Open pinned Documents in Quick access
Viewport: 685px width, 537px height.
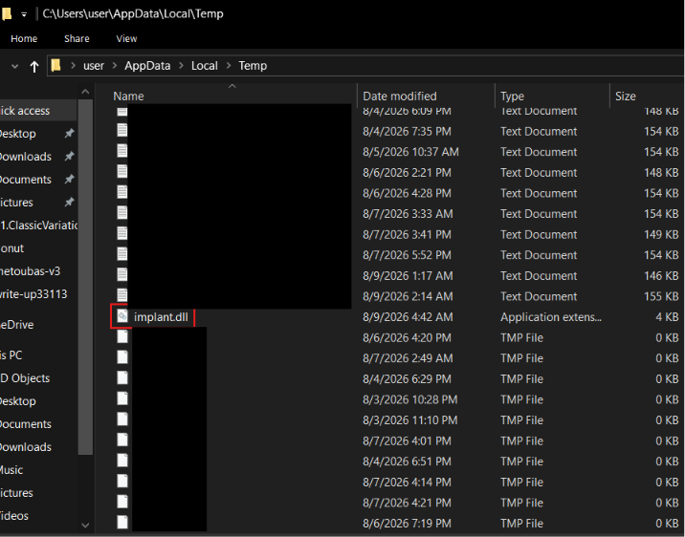26,180
